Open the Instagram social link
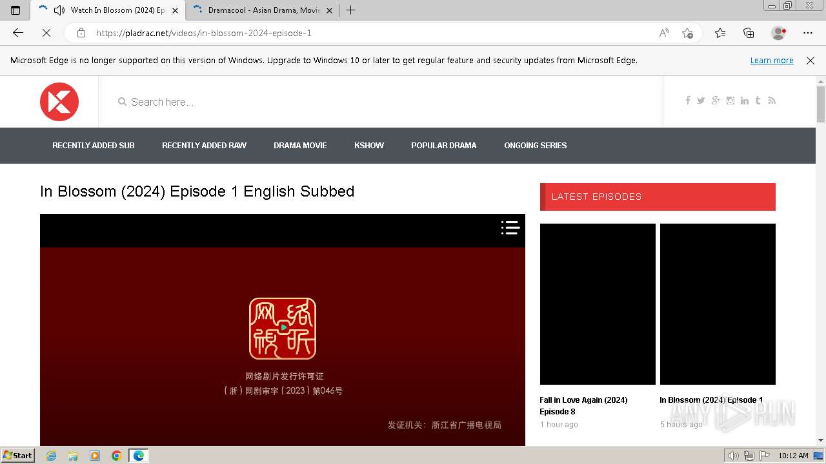 730,101
